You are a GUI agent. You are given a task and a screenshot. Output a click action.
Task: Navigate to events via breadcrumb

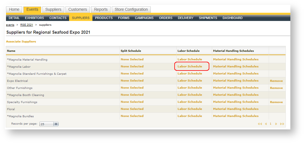click(10, 25)
